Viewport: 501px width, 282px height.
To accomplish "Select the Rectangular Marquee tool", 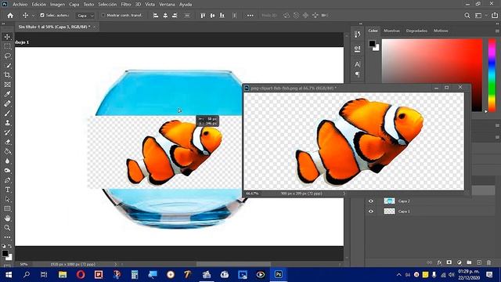I will [x=7, y=47].
